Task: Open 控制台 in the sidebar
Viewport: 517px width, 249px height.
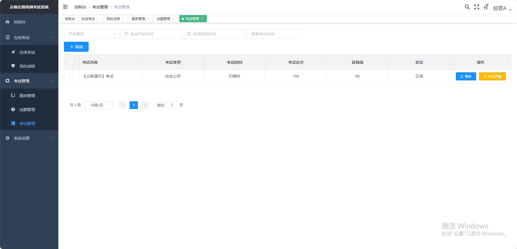Action: point(29,22)
